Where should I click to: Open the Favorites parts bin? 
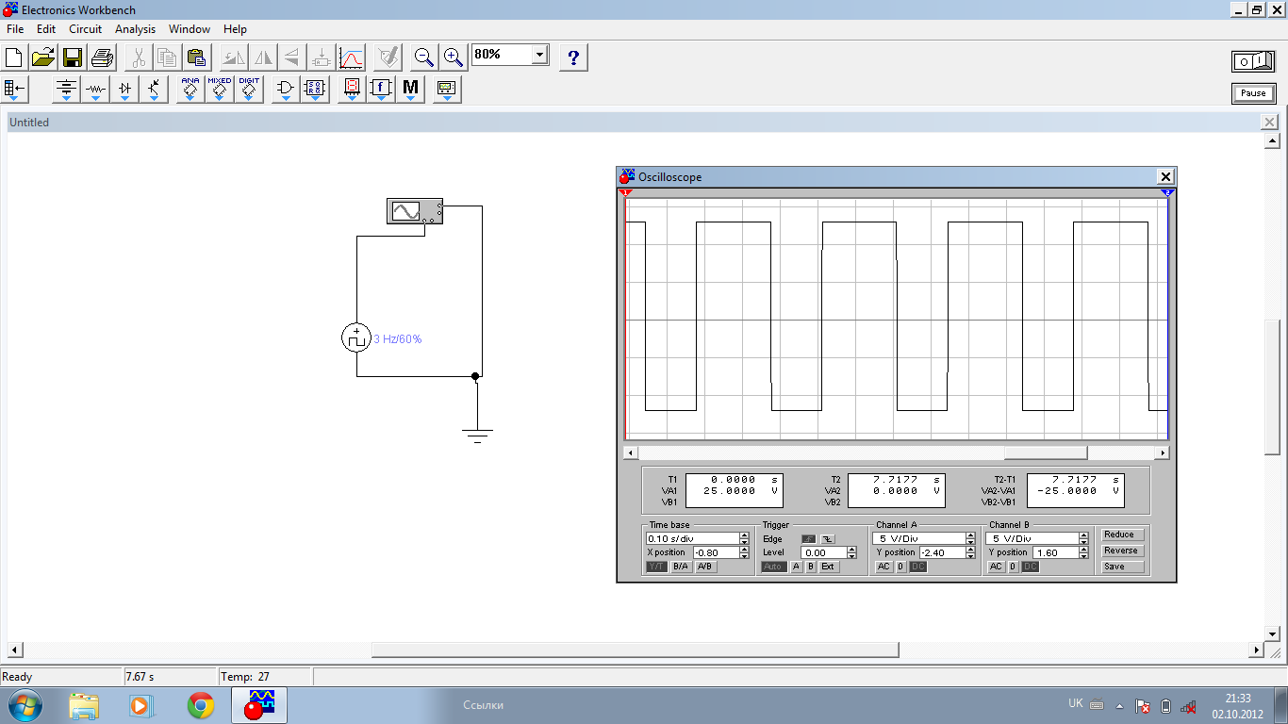tap(16, 90)
